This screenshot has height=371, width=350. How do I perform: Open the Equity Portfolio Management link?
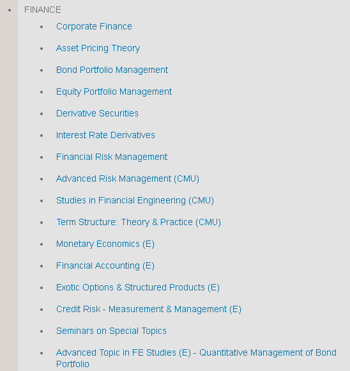tap(114, 92)
